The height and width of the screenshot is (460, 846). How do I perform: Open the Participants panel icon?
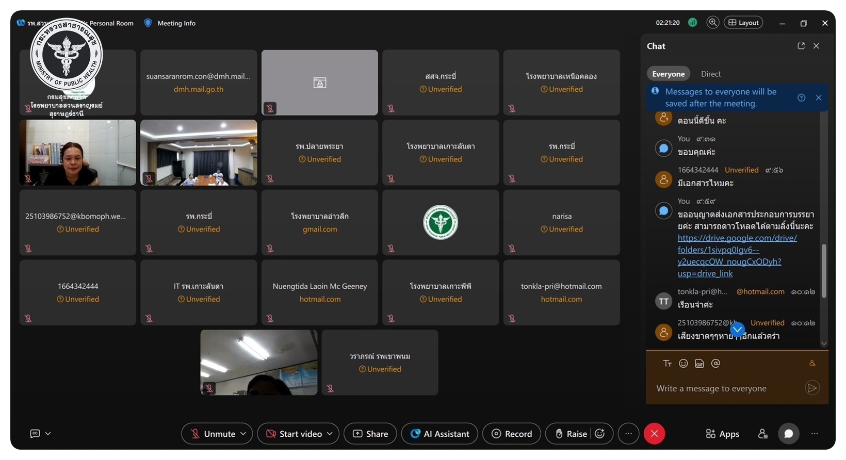(x=762, y=434)
